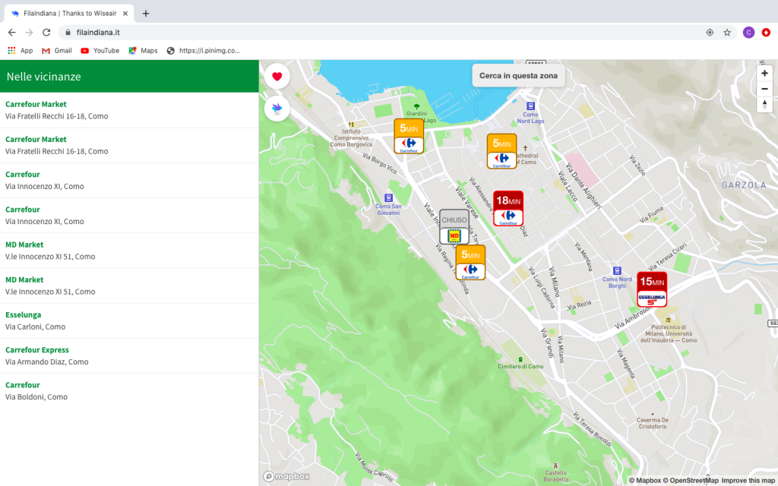
Task: Click the Wiseair bird logo button
Action: [x=277, y=109]
